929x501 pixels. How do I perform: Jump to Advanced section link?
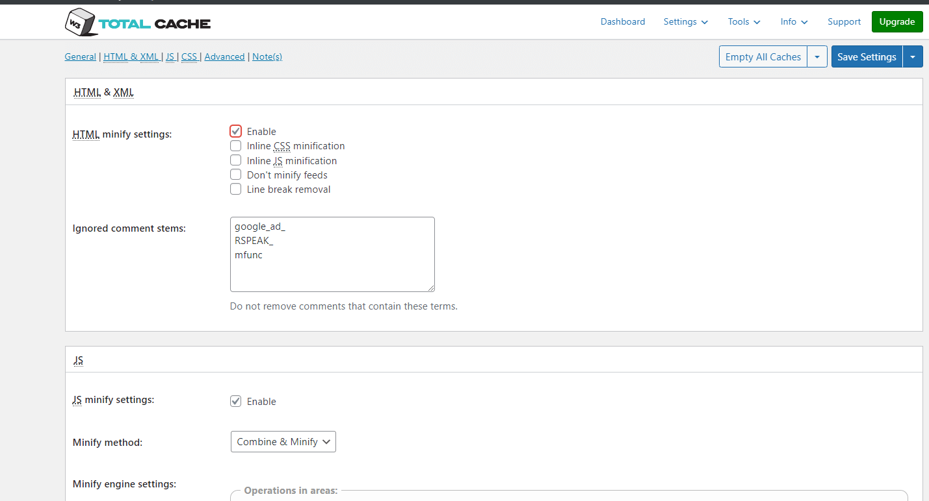tap(224, 56)
